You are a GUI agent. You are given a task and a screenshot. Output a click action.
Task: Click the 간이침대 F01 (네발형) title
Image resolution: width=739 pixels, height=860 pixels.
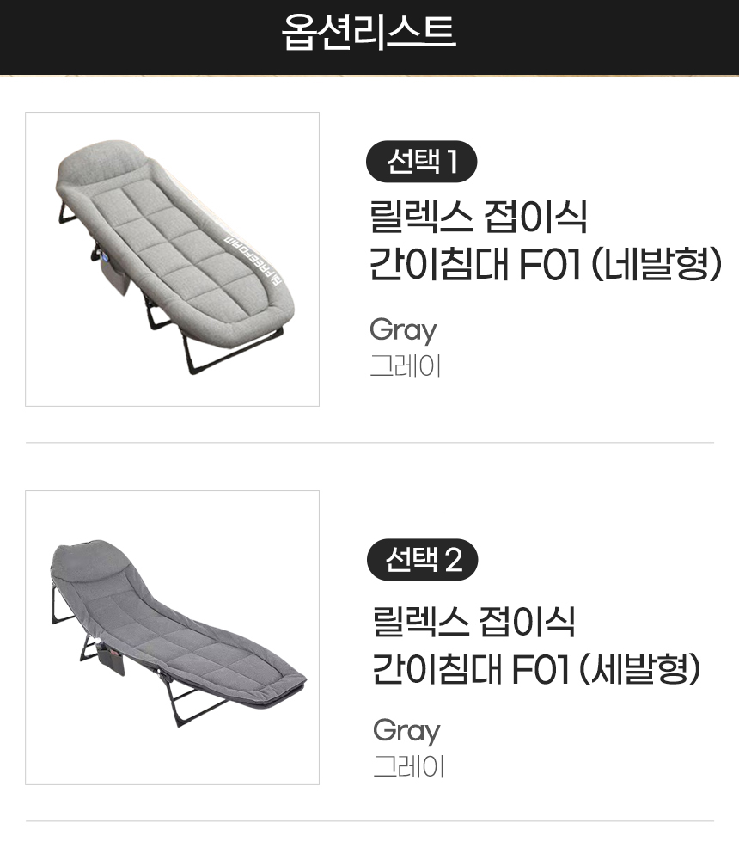544,265
